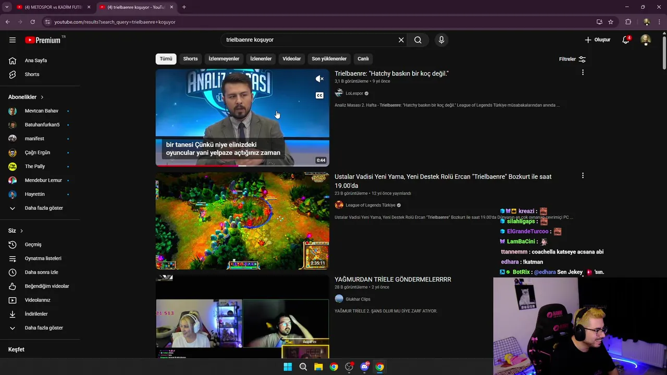Open a new browser tab

coord(184,7)
